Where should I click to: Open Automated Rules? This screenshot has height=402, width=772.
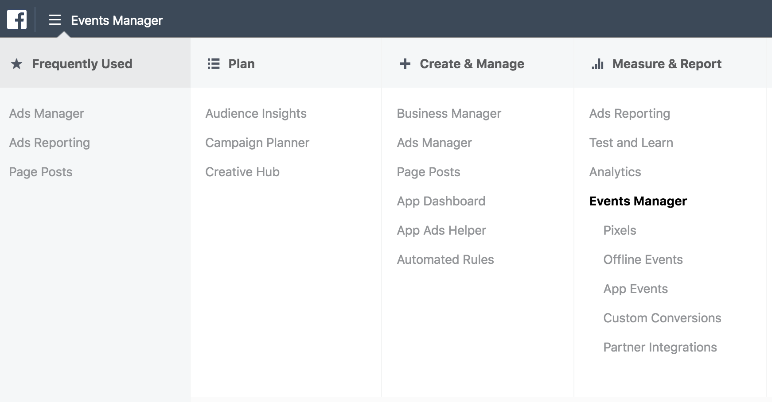pyautogui.click(x=445, y=259)
